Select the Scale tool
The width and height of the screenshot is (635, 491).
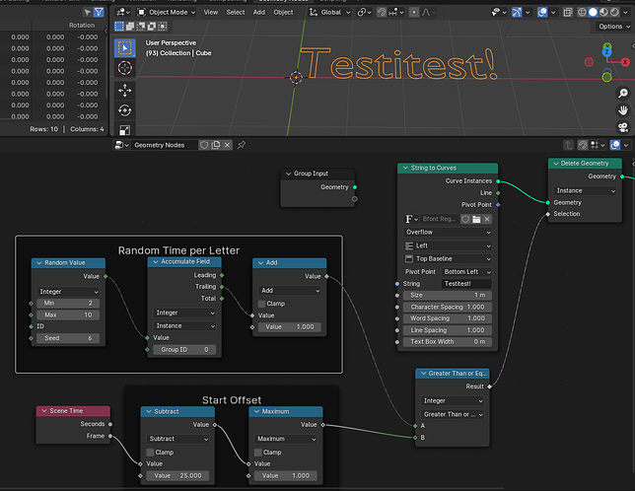pos(124,129)
